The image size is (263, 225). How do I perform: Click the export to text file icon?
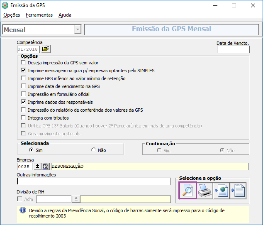point(238,191)
